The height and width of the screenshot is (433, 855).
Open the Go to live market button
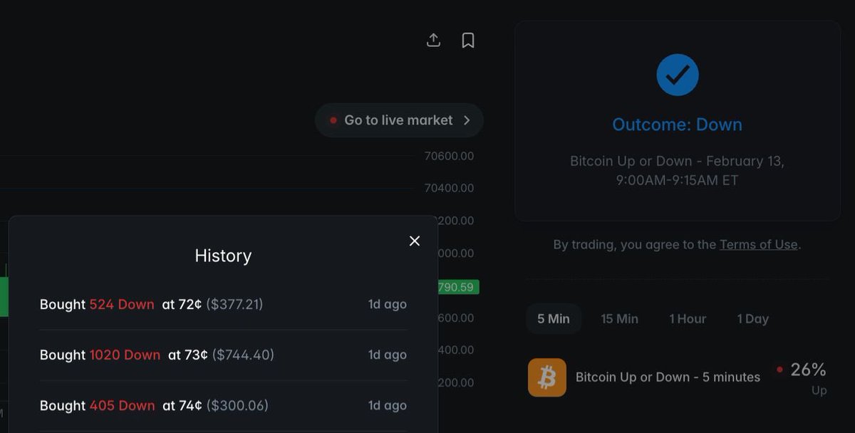click(x=399, y=120)
